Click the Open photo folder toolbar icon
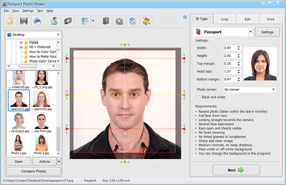 10,21
